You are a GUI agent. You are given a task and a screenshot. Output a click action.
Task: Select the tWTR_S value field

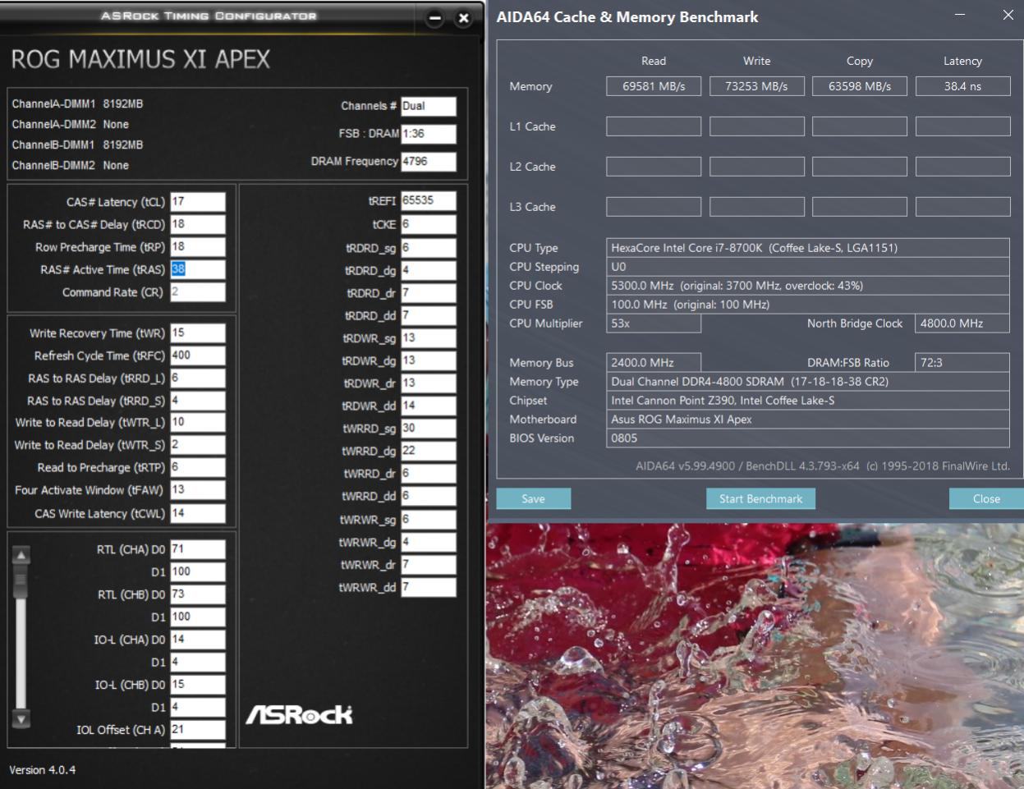(x=198, y=445)
